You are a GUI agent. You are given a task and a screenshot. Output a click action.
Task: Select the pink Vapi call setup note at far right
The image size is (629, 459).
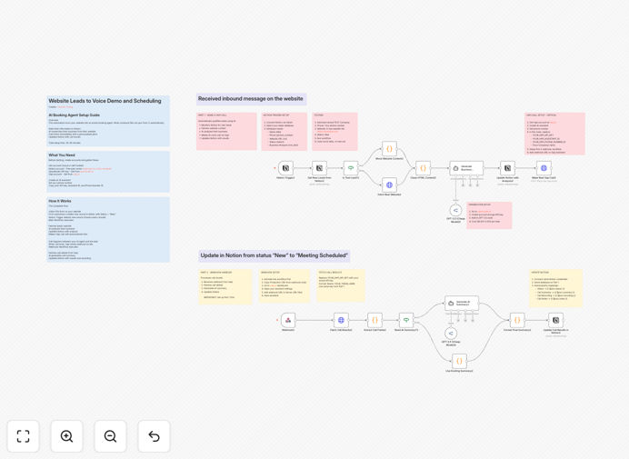click(x=554, y=134)
